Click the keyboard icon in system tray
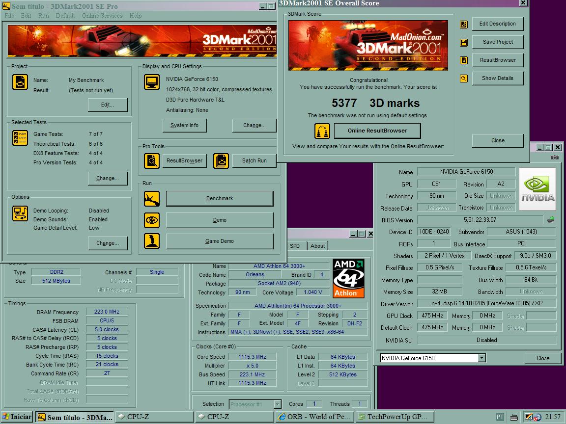Screen dimensions: 566x424 [513, 418]
